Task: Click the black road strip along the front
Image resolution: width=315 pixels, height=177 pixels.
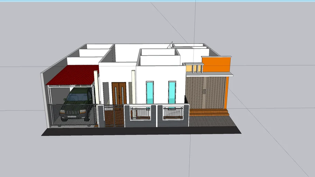Action: coord(141,131)
